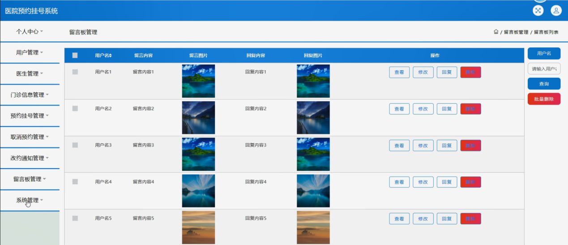Open the user avatar icon

(x=556, y=10)
